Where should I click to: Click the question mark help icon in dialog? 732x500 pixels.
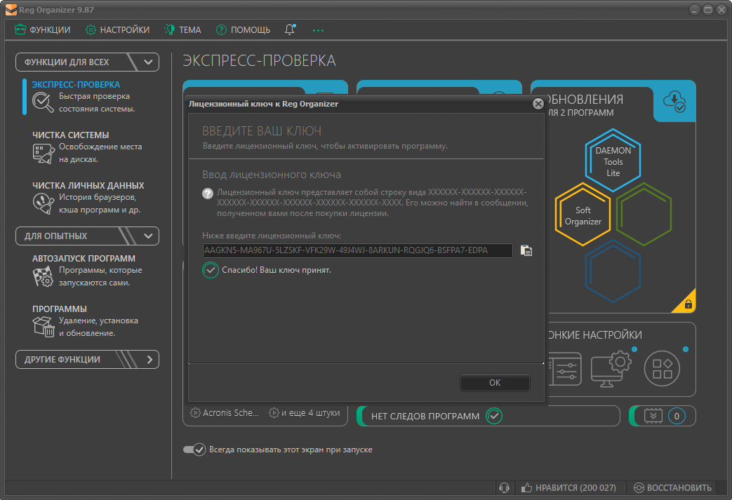208,194
